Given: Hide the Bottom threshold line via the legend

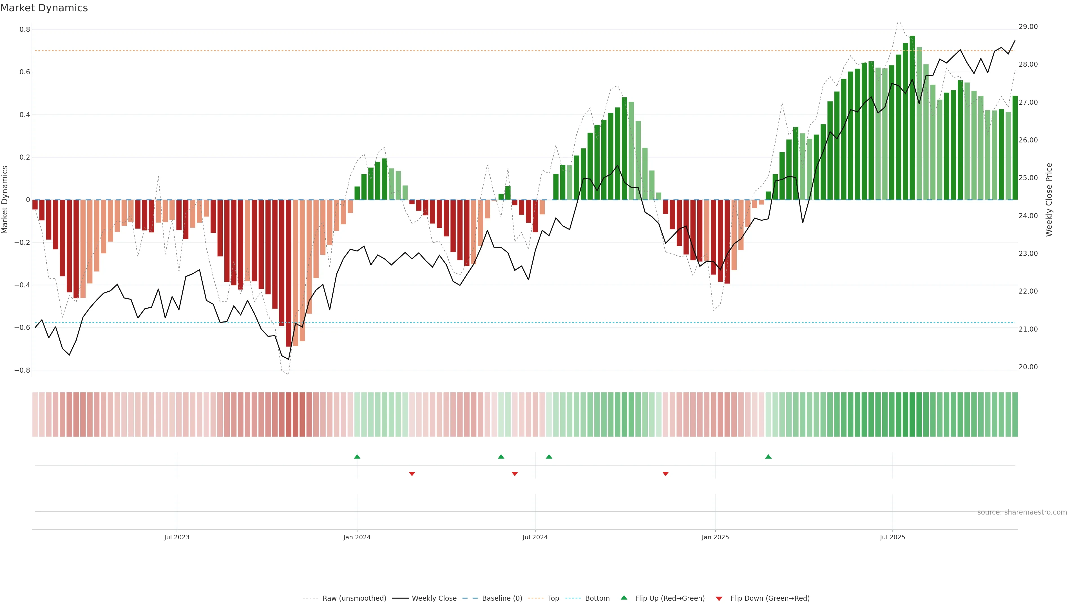Looking at the screenshot, I should coord(597,598).
